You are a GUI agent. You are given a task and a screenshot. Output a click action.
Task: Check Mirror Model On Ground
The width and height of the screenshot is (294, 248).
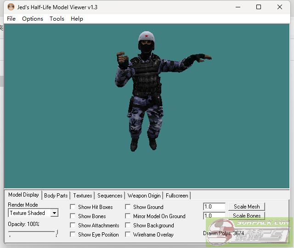tap(128, 216)
